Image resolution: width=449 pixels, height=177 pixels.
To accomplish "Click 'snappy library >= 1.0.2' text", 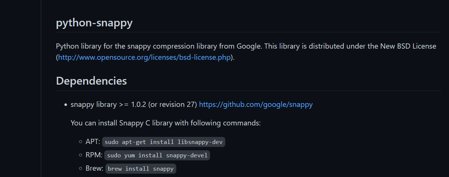I will click(x=108, y=105).
